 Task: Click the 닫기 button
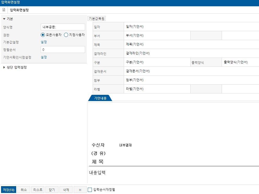pos(52,190)
